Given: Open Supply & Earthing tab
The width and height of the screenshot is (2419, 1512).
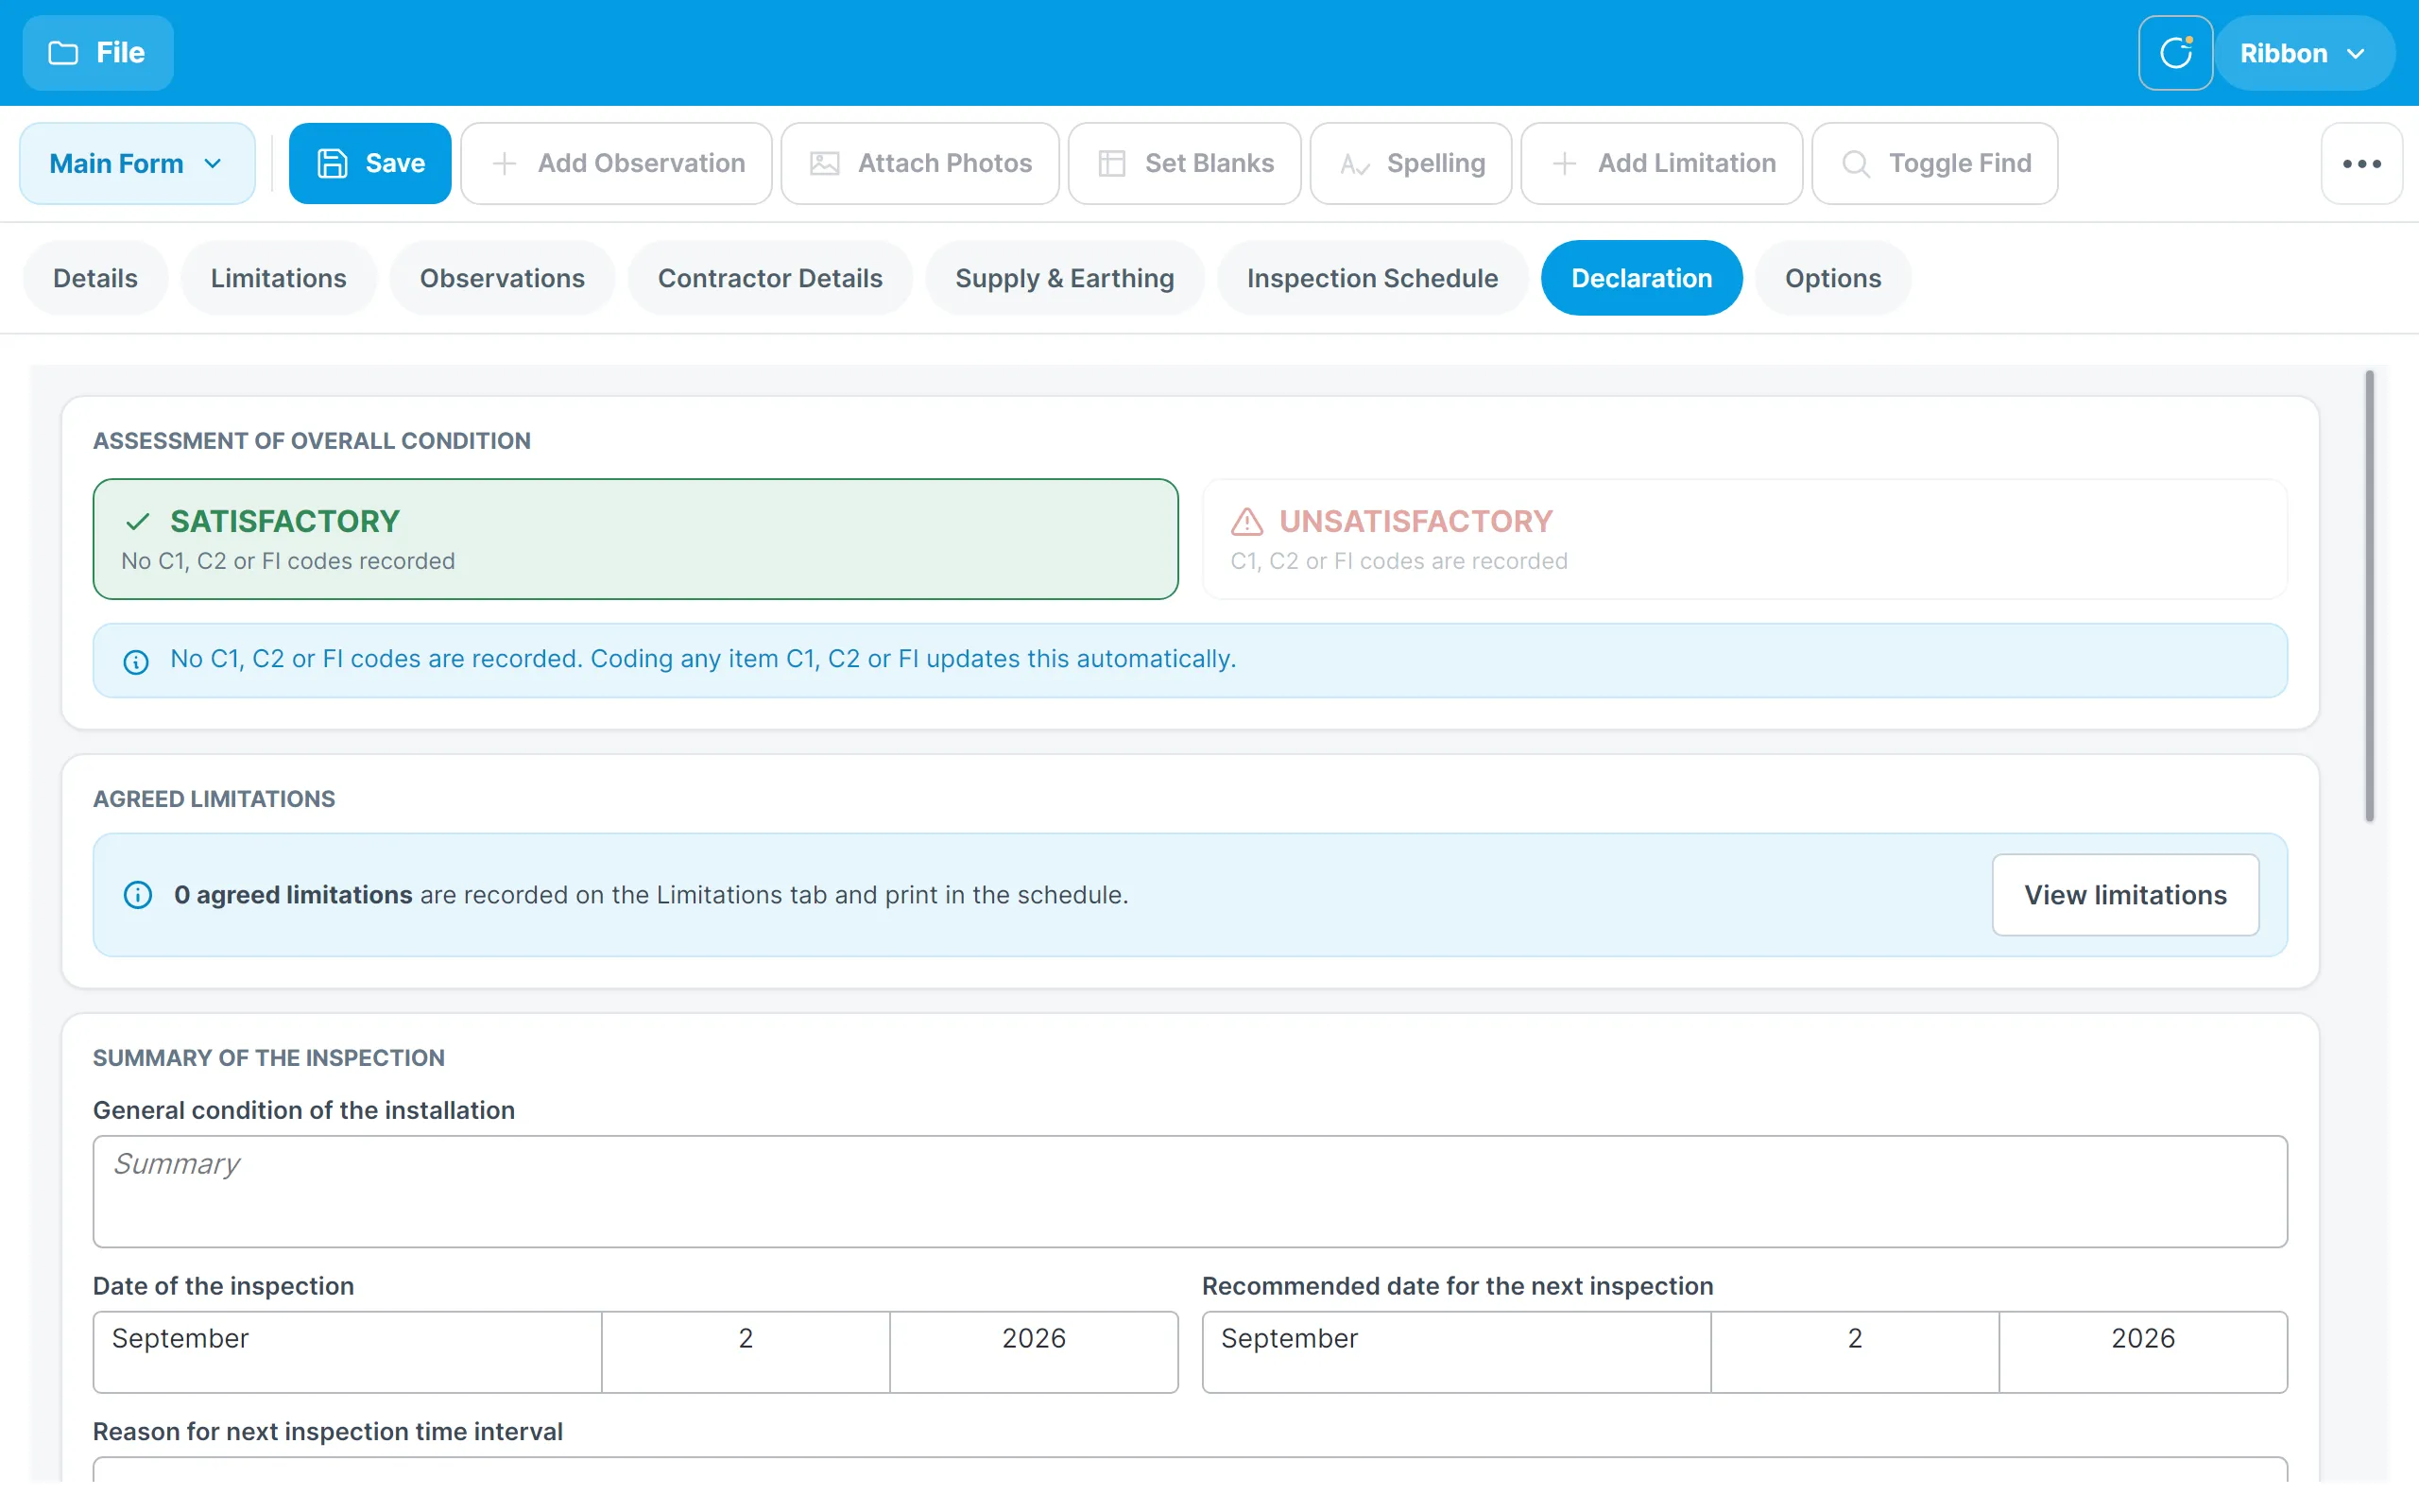Looking at the screenshot, I should 1065,278.
